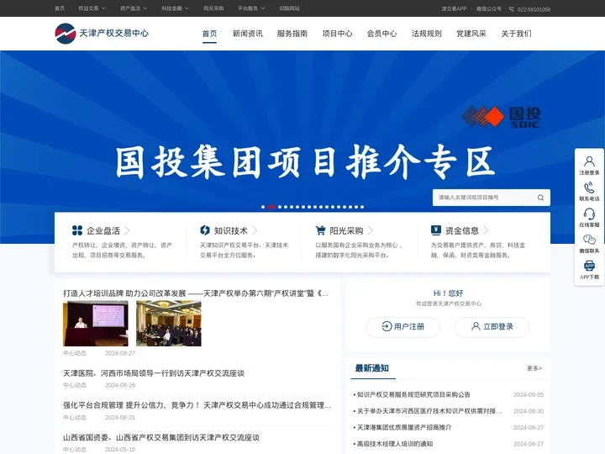Click the 知识技术 icon
The image size is (605, 454).
click(205, 230)
